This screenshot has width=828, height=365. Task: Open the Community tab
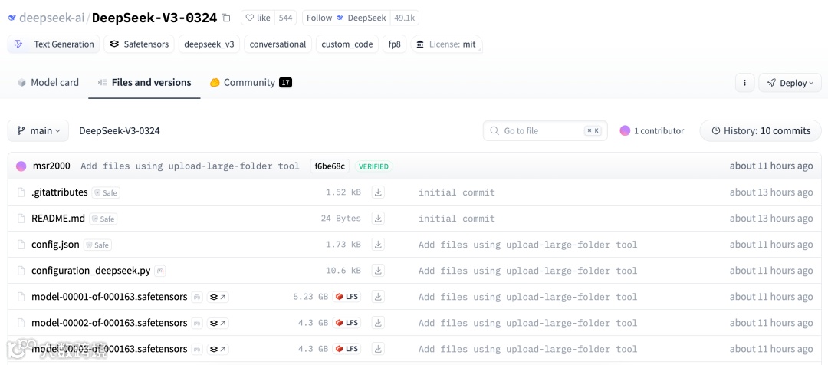click(251, 82)
